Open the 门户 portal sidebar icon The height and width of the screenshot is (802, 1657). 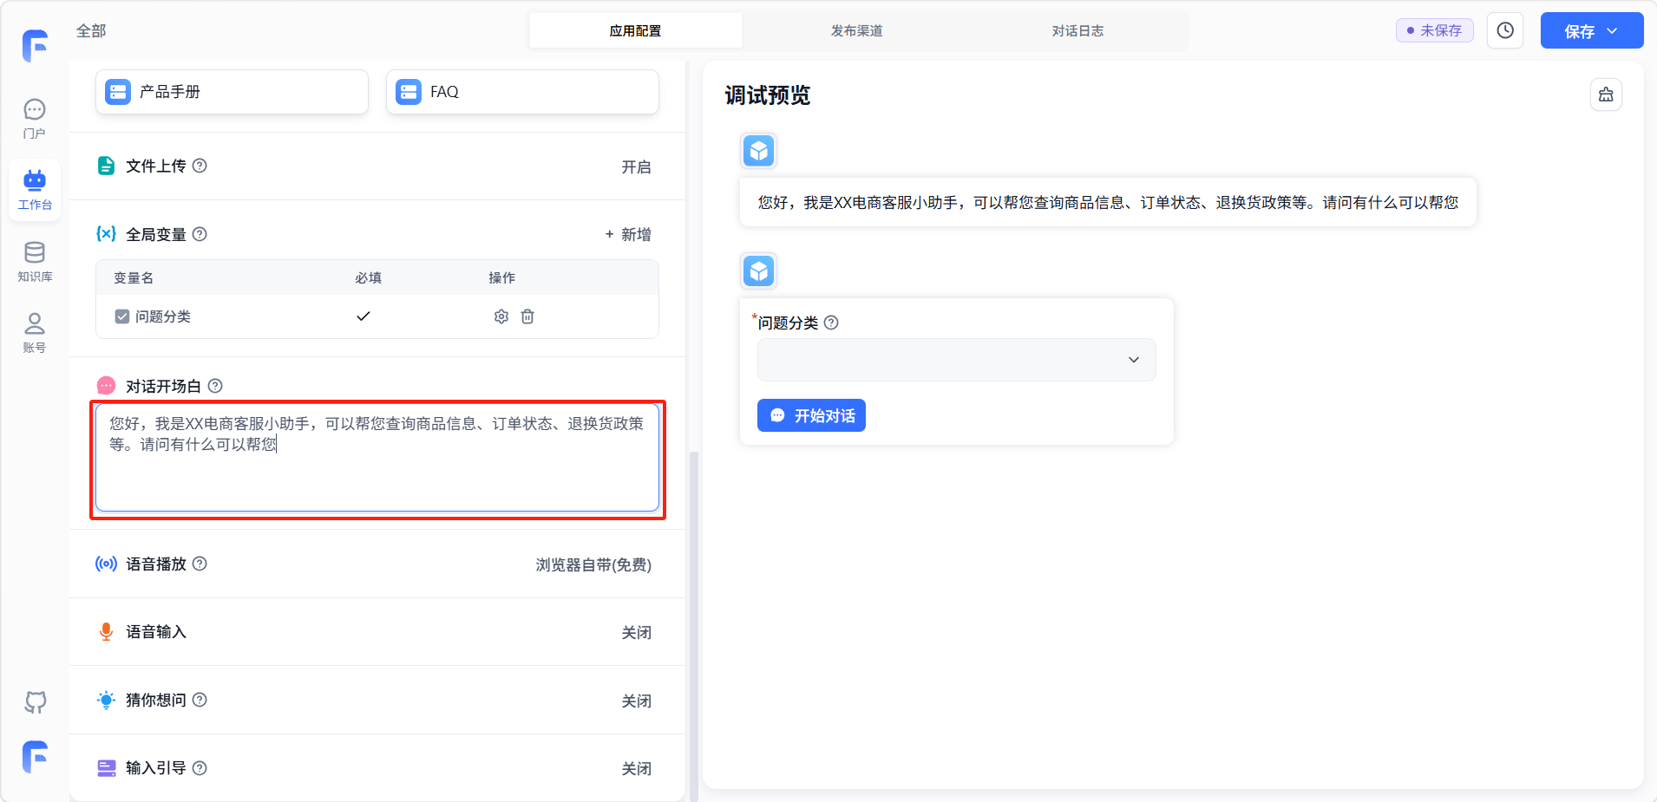35,118
